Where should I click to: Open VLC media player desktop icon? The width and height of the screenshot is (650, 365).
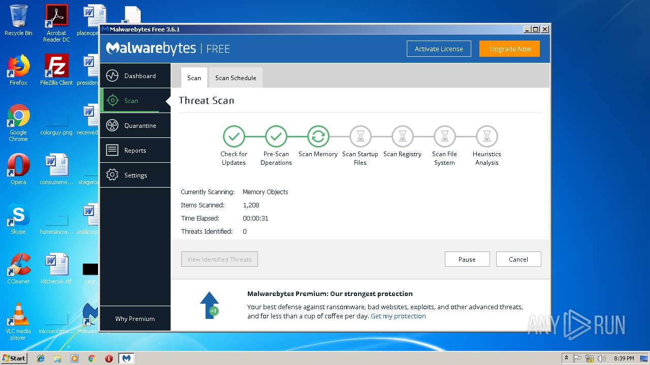click(x=18, y=321)
